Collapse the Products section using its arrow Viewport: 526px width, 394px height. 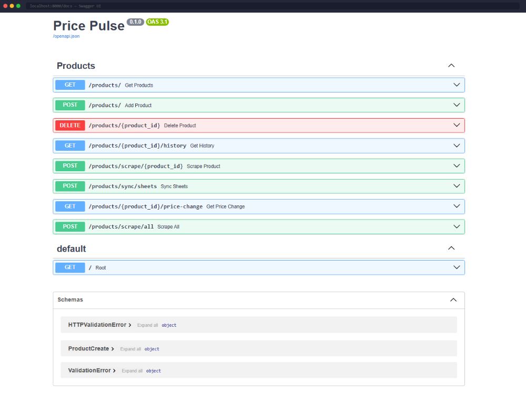(451, 66)
